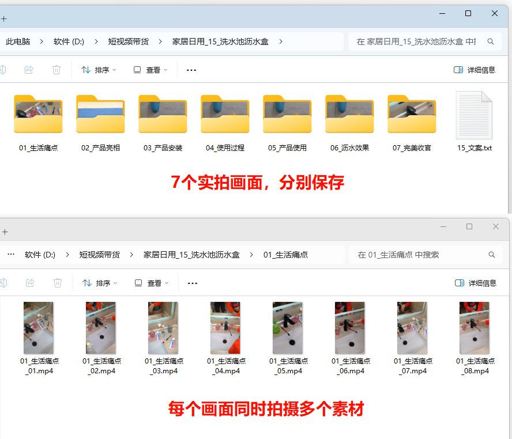The width and height of the screenshot is (512, 439).
Task: Expand the 排序 sort dropdown in top window
Action: 99,70
